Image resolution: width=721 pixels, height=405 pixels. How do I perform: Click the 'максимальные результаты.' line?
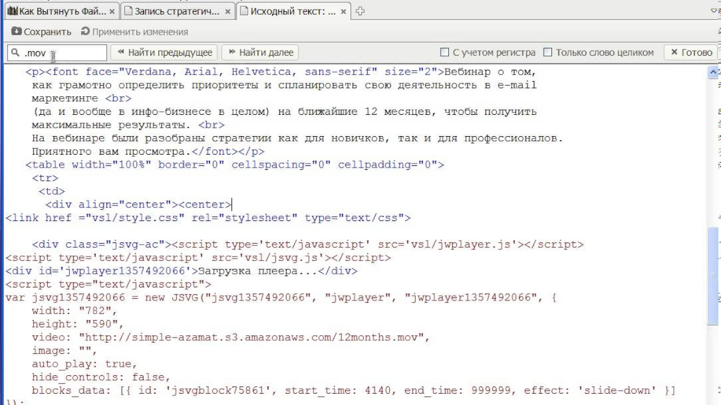point(128,125)
